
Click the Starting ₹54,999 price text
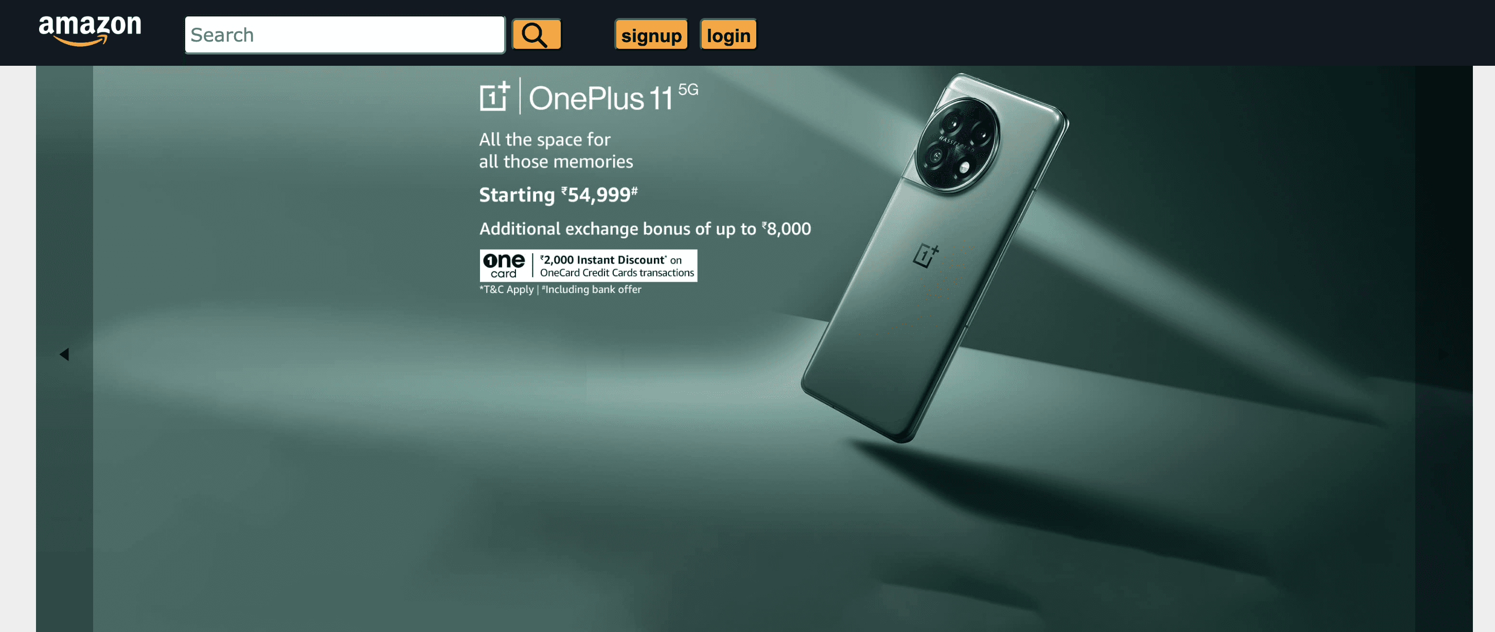click(x=558, y=195)
